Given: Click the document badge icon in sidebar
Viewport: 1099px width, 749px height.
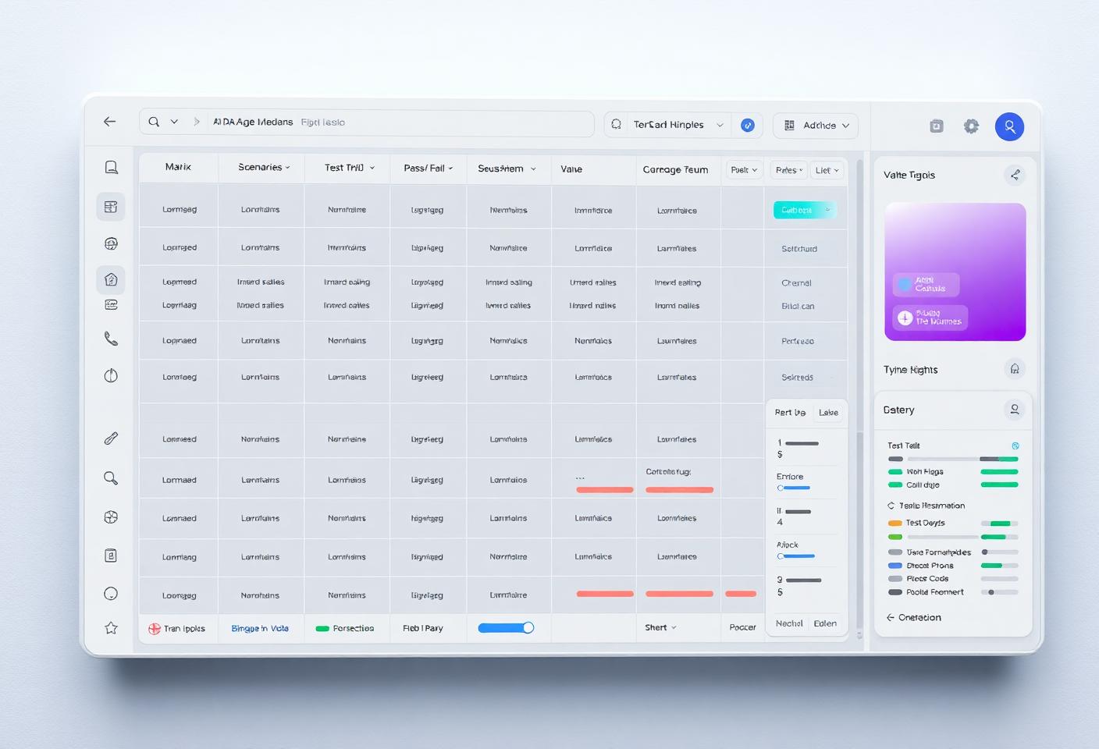Looking at the screenshot, I should tap(111, 556).
